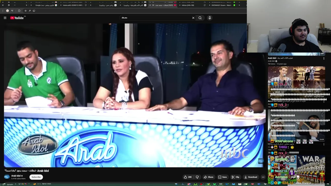
Task: Download the Arab Idol video
Action: 251,177
